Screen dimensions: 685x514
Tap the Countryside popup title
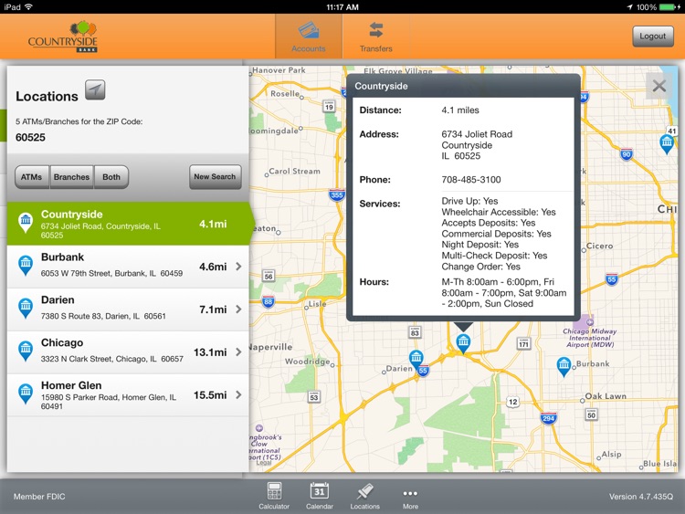(x=381, y=86)
